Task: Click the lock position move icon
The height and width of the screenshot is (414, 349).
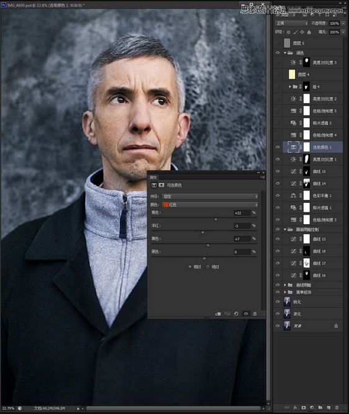Action: tap(302, 32)
